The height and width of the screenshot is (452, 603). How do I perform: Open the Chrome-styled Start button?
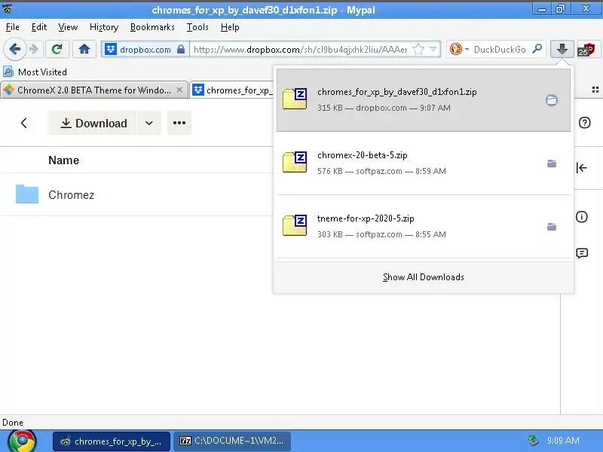click(23, 441)
